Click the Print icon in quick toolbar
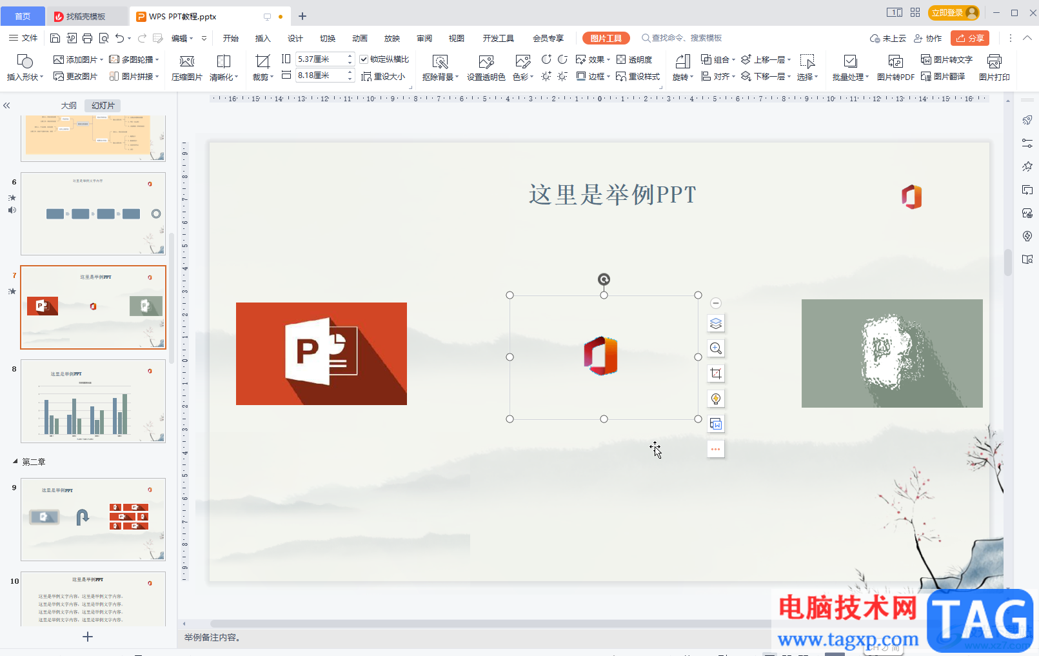 (87, 38)
